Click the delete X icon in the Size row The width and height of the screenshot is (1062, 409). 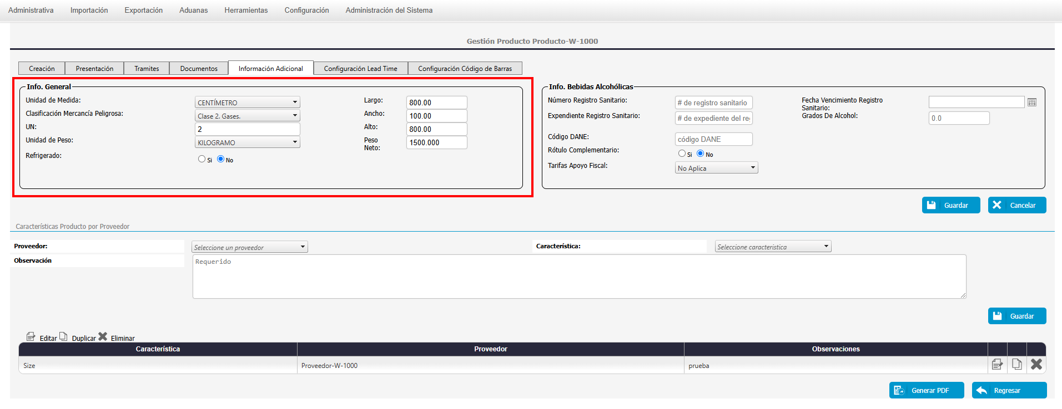[x=1036, y=364]
